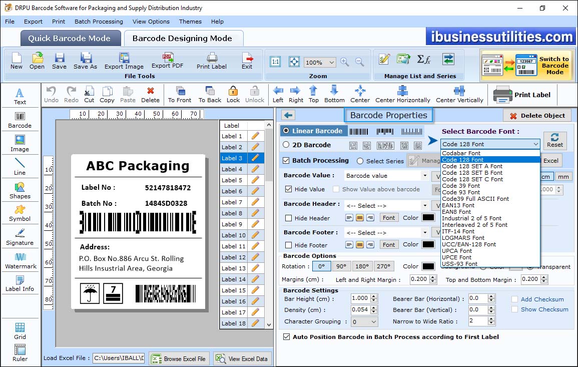The image size is (578, 367).
Task: Open the Themes menu
Action: [190, 22]
